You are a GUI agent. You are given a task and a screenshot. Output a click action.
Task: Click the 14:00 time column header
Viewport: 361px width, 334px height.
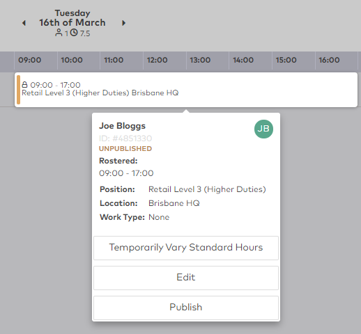[x=243, y=60]
